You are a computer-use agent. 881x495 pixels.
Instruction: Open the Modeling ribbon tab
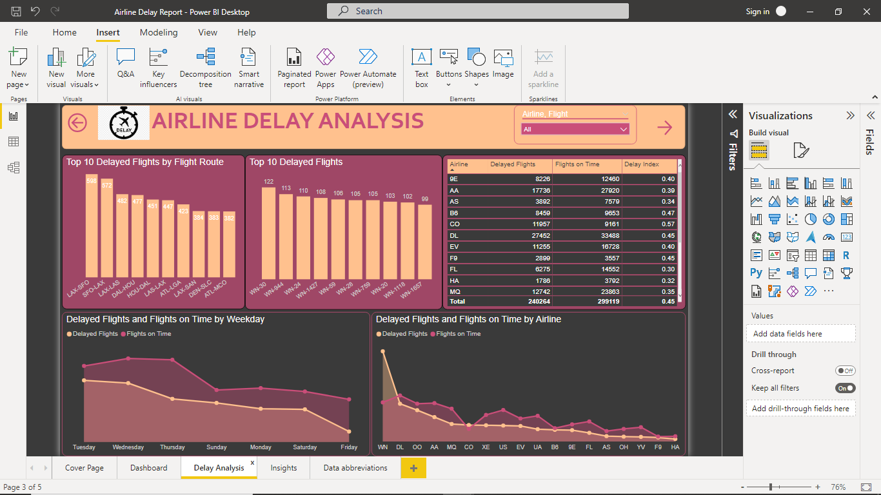[159, 32]
